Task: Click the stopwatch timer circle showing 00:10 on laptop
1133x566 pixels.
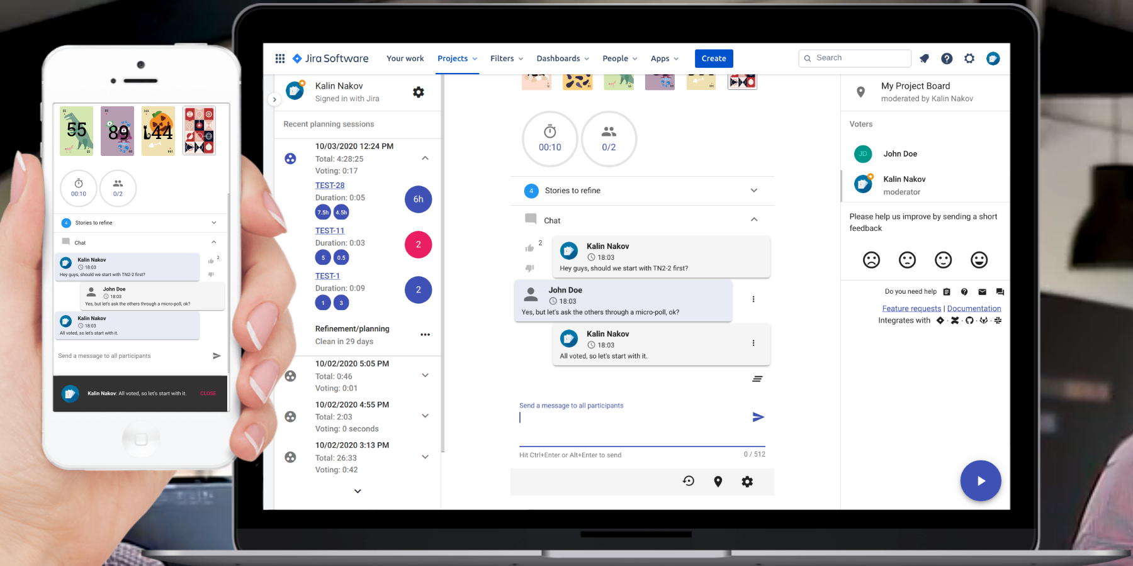Action: pyautogui.click(x=550, y=139)
